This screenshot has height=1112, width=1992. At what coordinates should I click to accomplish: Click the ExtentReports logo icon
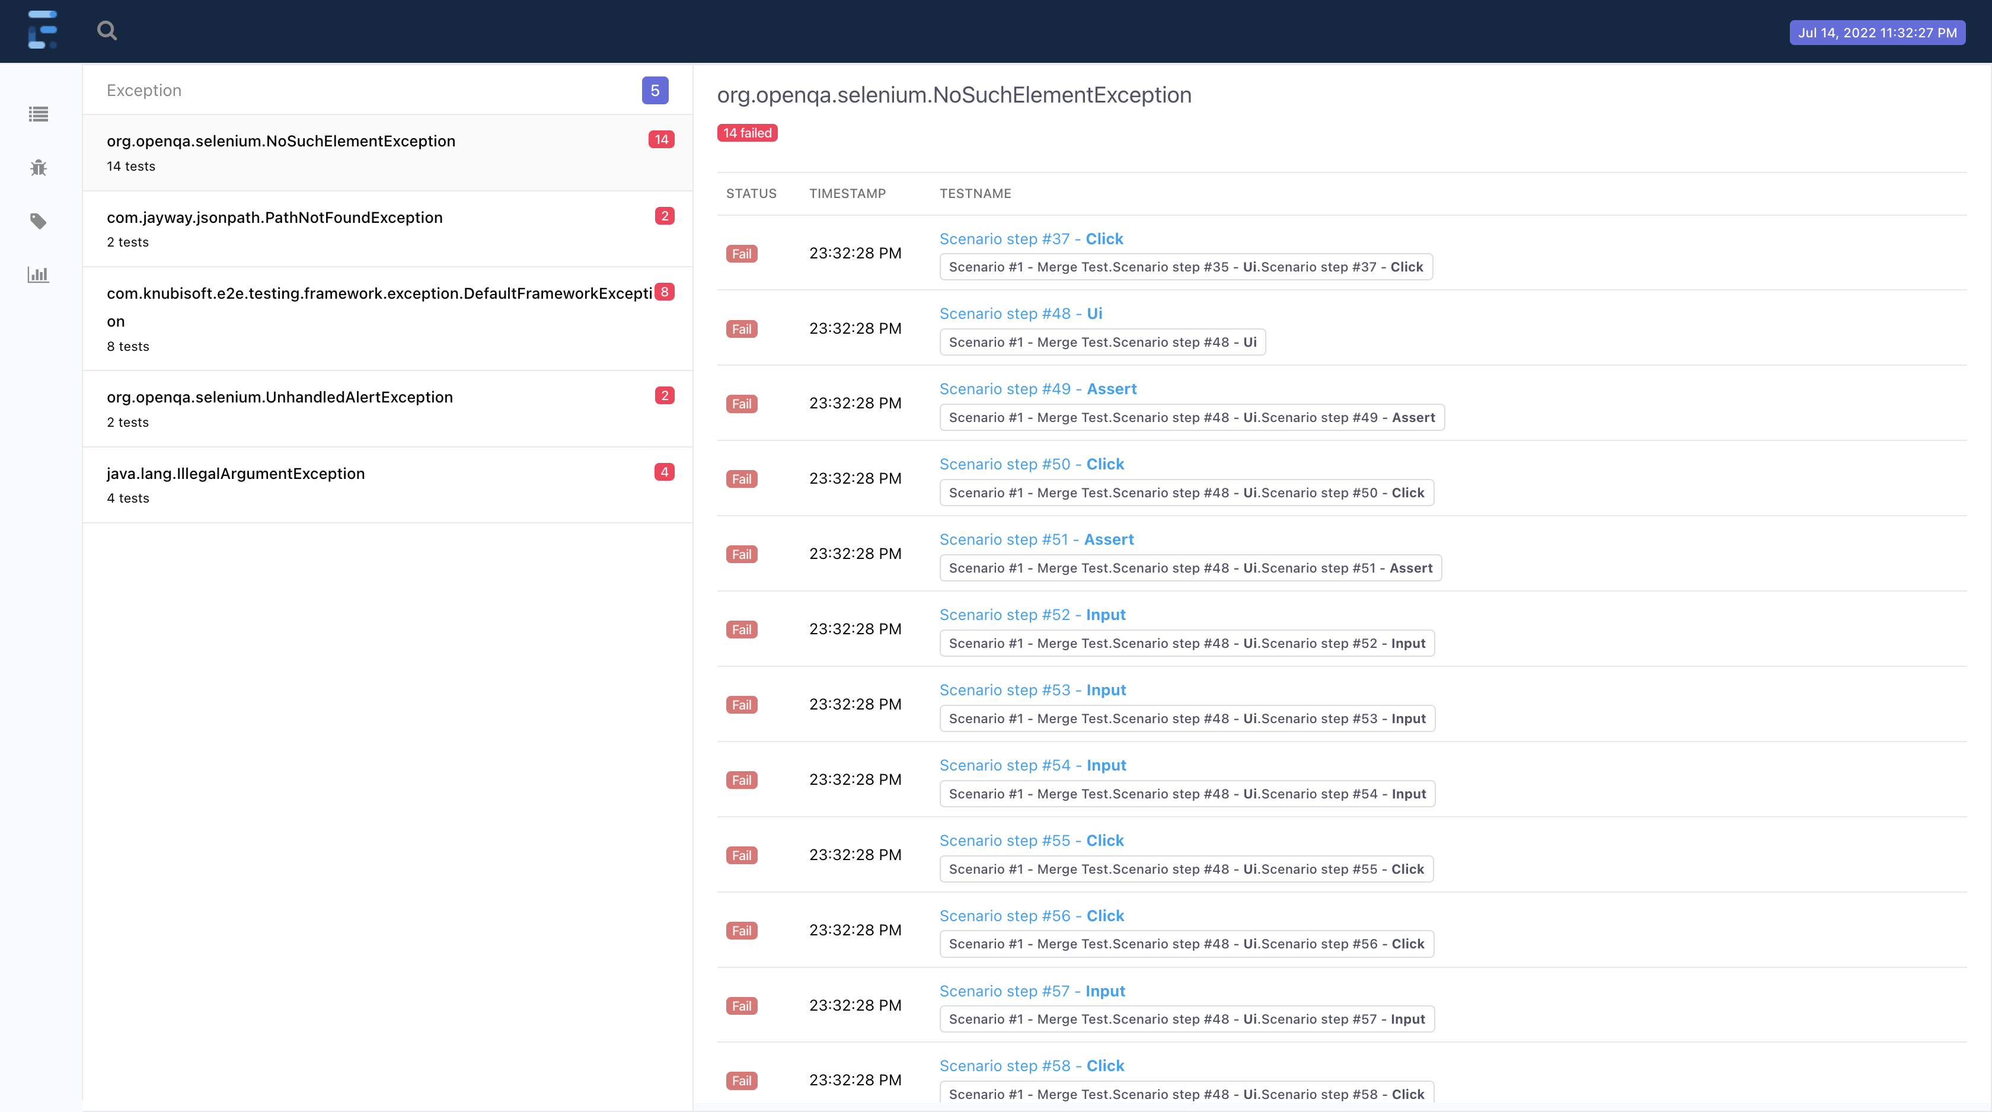[x=43, y=30]
